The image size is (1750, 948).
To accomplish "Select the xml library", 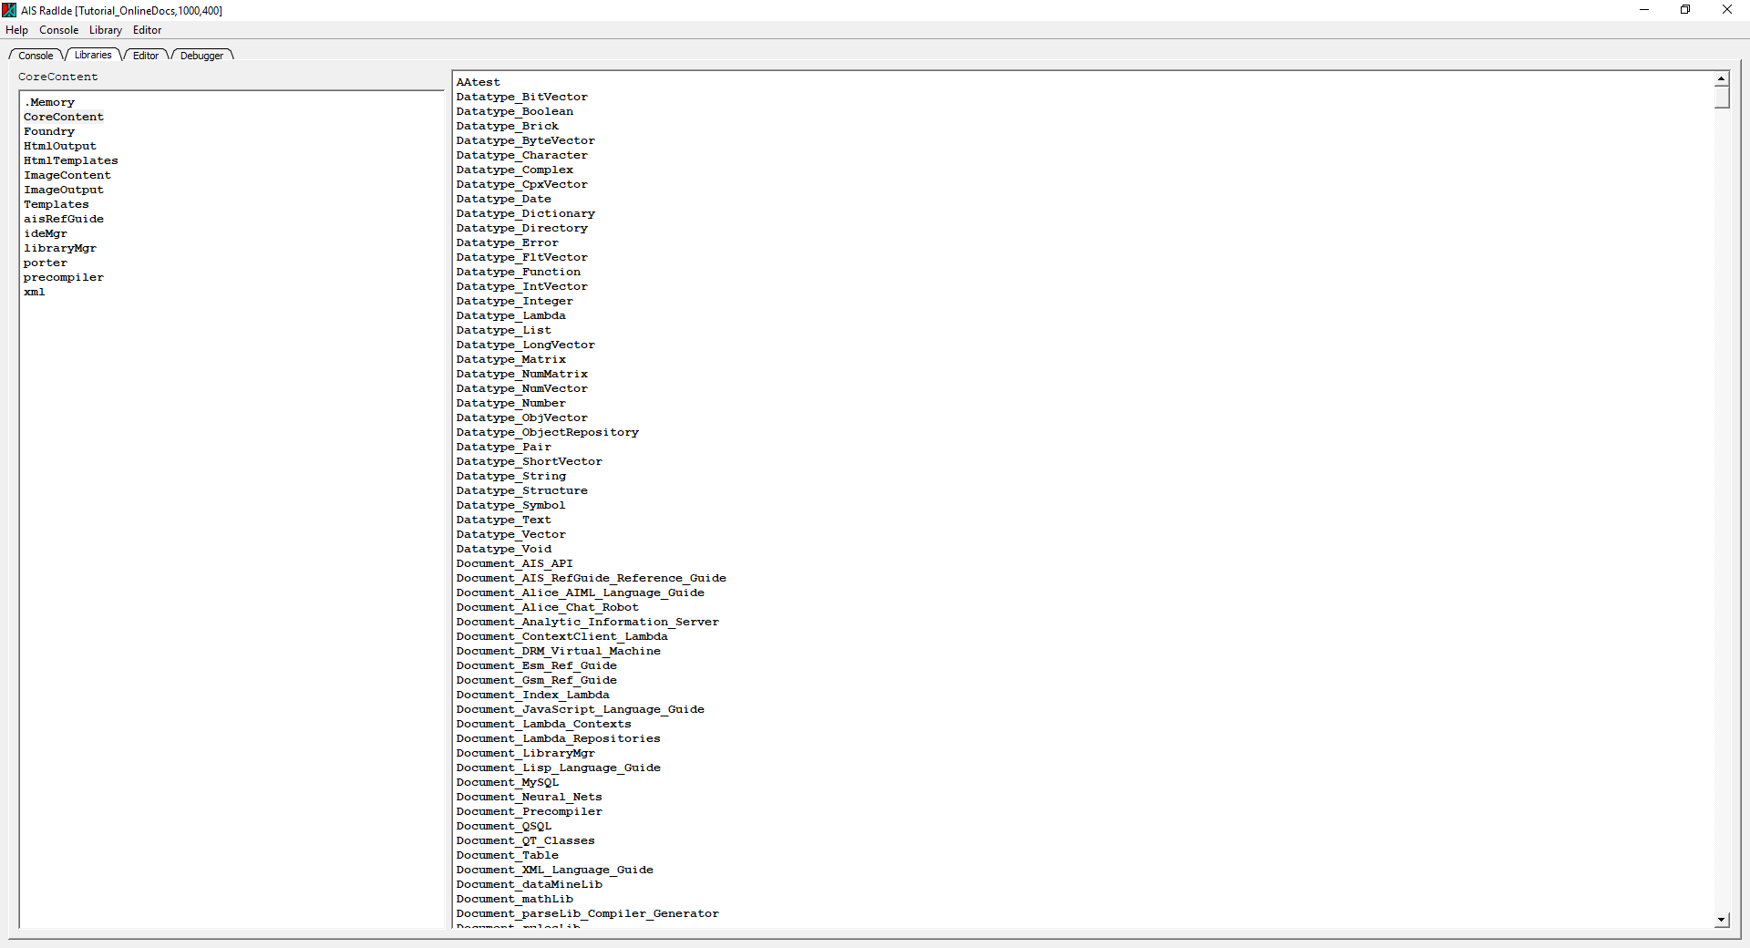I will pos(35,292).
